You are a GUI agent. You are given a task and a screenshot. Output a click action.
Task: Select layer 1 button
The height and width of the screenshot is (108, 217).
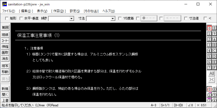[x=209, y=34]
